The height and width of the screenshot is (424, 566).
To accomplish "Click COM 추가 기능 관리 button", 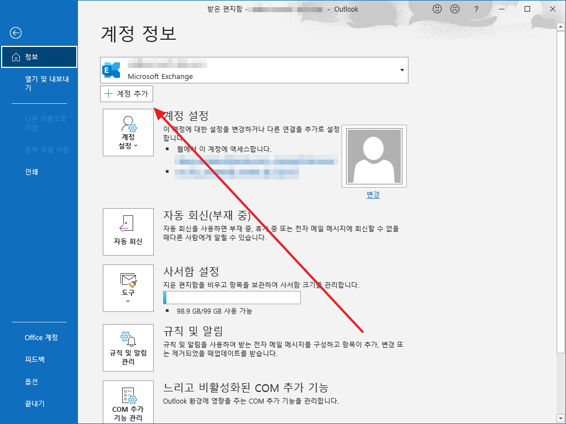I will pyautogui.click(x=128, y=402).
